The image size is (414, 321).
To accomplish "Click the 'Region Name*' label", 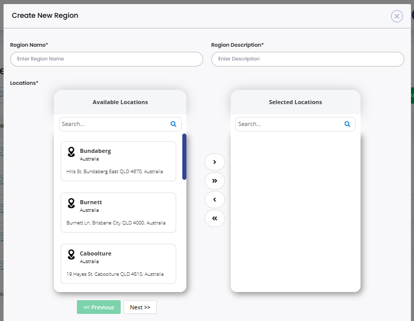I will (29, 45).
